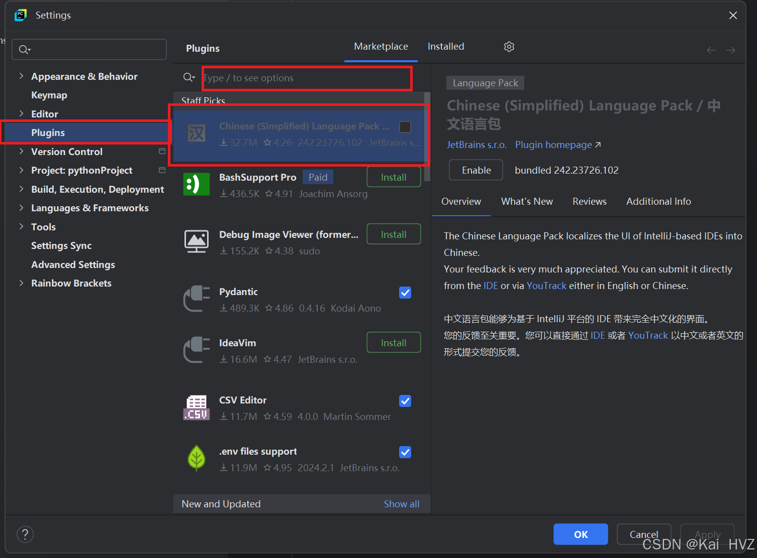Close the Settings dialog window

click(733, 16)
